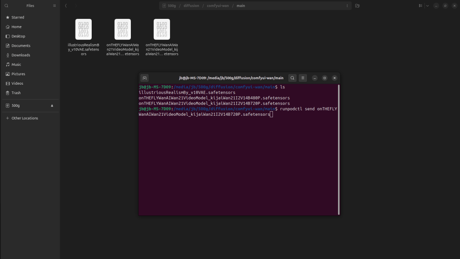Open Other Locations in the sidebar

(25, 118)
